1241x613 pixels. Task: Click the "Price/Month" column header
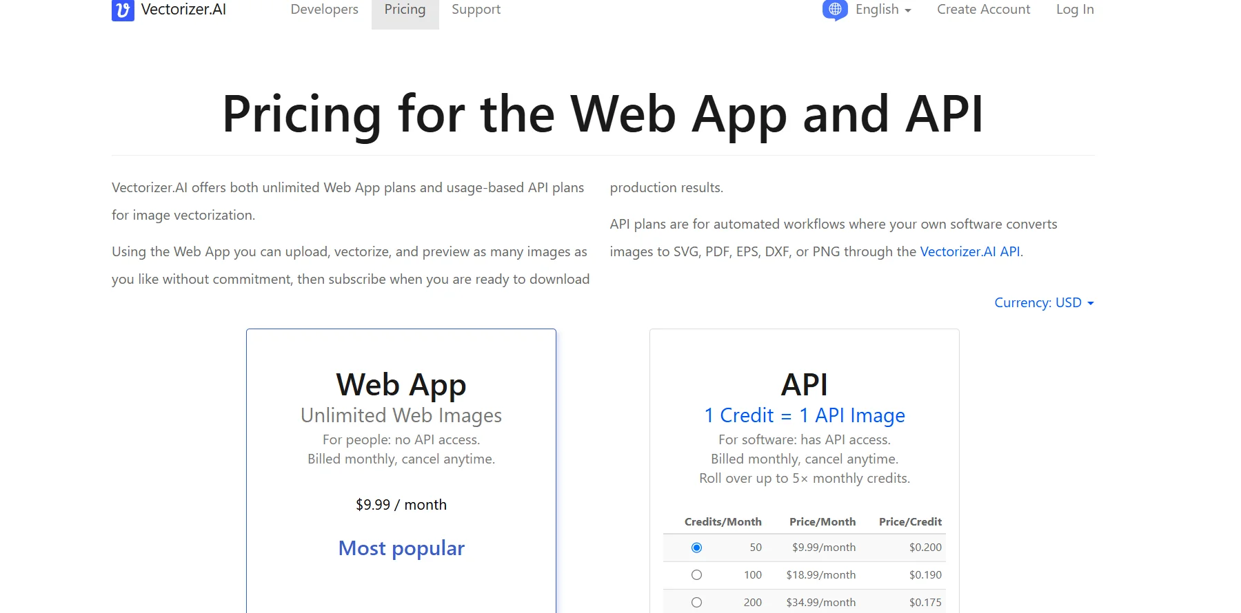823,522
